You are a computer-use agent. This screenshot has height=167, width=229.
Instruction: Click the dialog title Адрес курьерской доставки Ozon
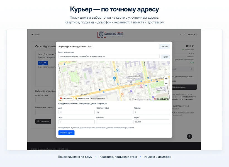[x=75, y=46]
